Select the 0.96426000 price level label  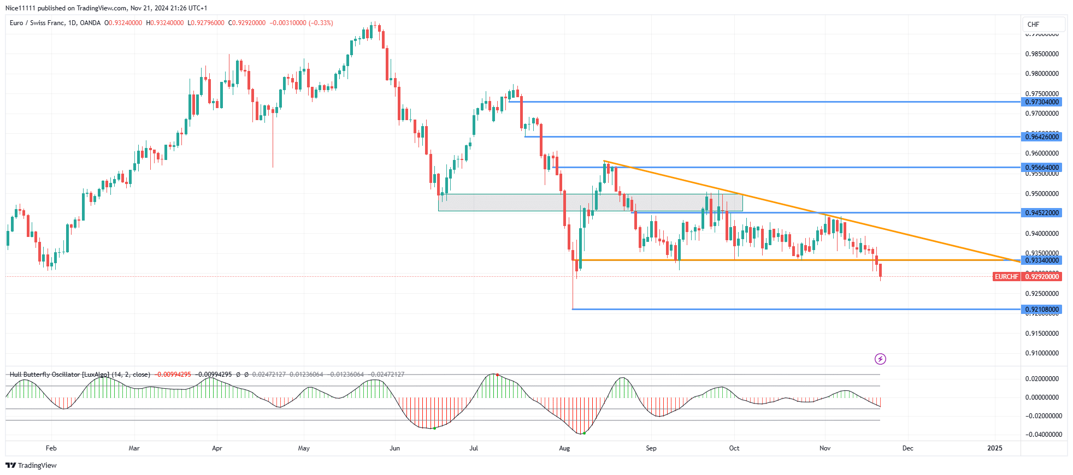click(x=1041, y=136)
